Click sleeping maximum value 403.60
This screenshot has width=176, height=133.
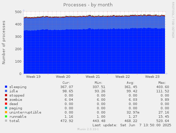coord(163,87)
